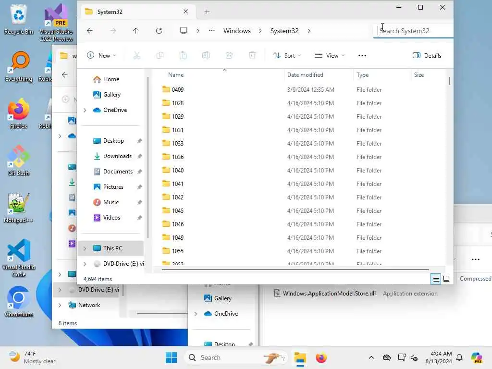Open Documents quick access item
Image resolution: width=492 pixels, height=369 pixels.
click(118, 172)
